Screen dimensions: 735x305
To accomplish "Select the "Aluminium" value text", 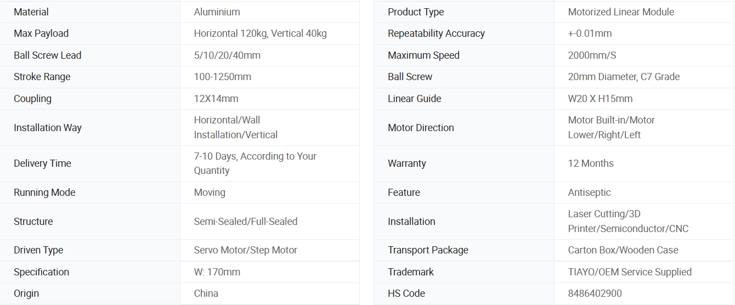I will pyautogui.click(x=217, y=12).
